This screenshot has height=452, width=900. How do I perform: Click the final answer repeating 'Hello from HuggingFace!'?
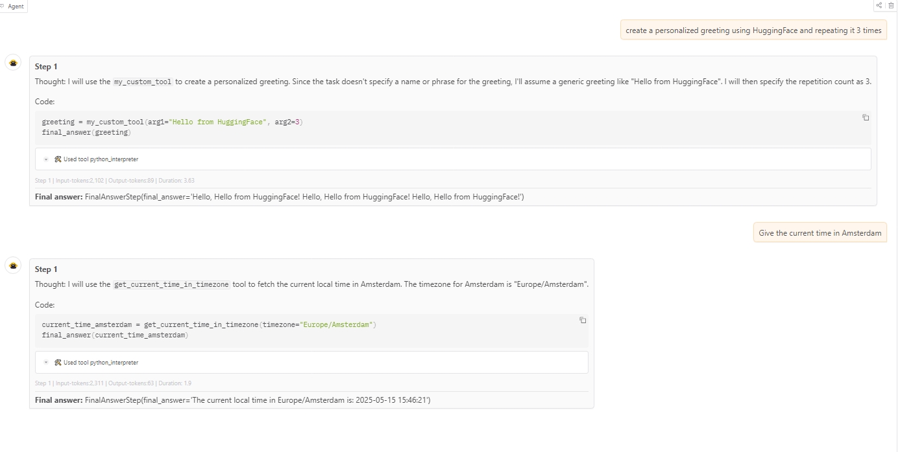click(x=280, y=197)
